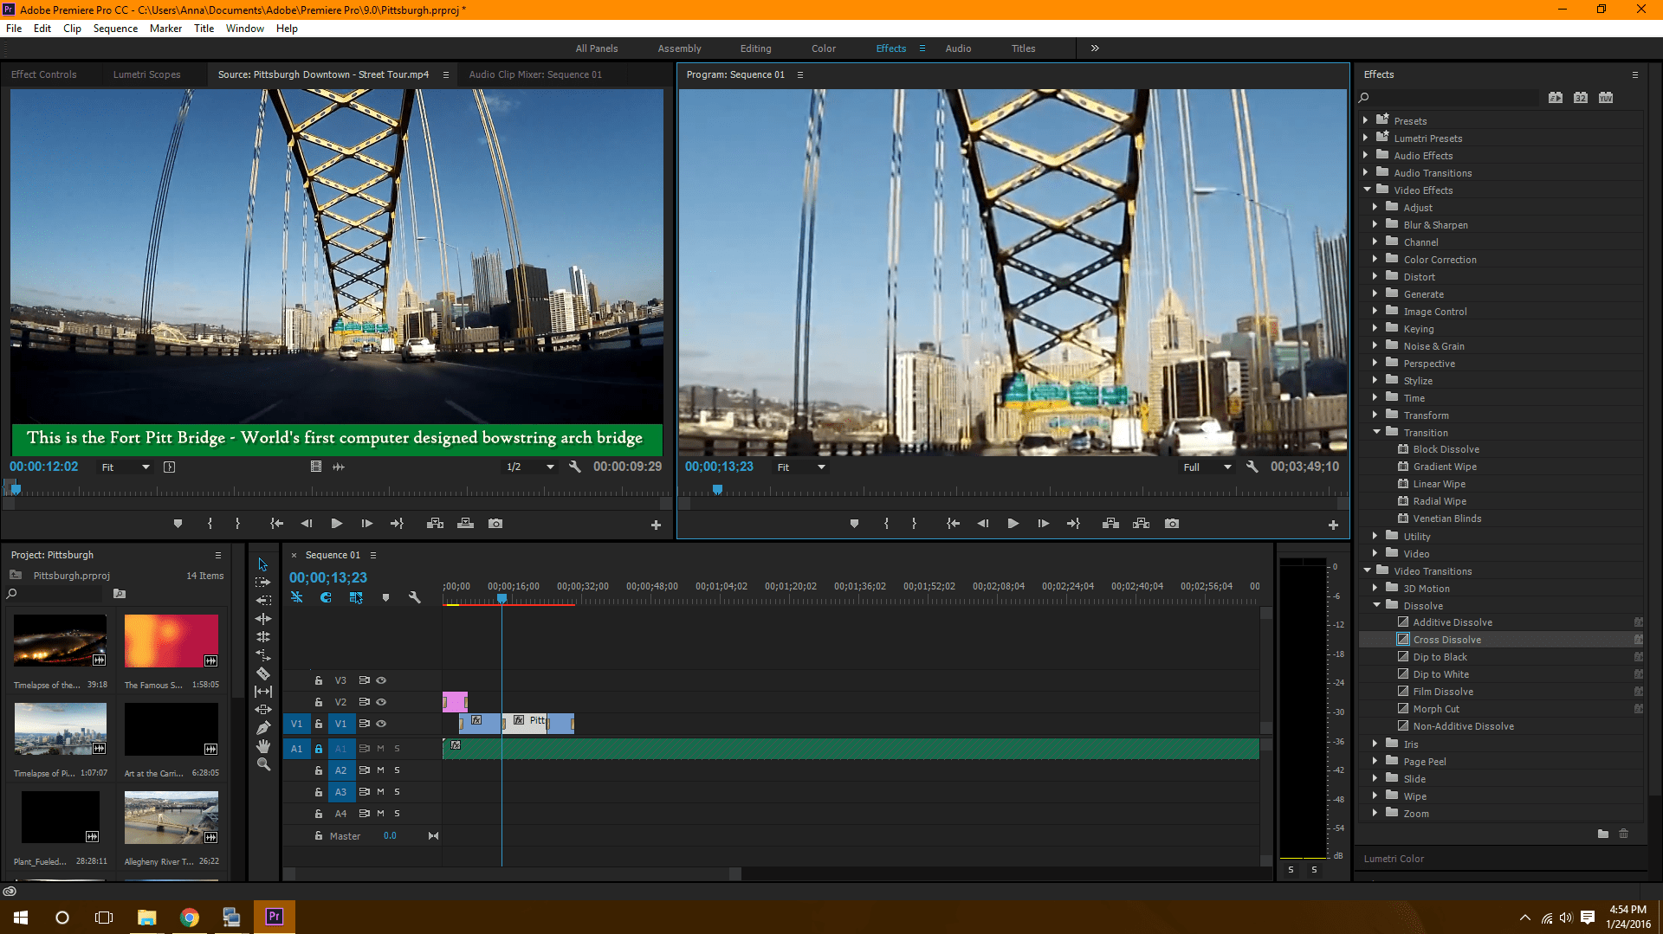The image size is (1663, 934).
Task: Collapse the Dissolve transitions folder
Action: pos(1376,606)
